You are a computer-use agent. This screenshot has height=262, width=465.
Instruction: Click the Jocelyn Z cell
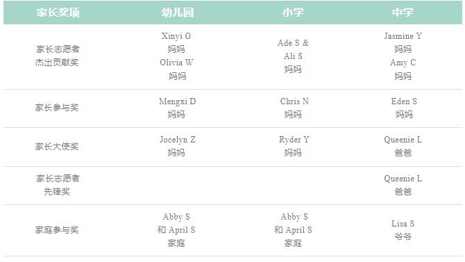[x=178, y=146]
